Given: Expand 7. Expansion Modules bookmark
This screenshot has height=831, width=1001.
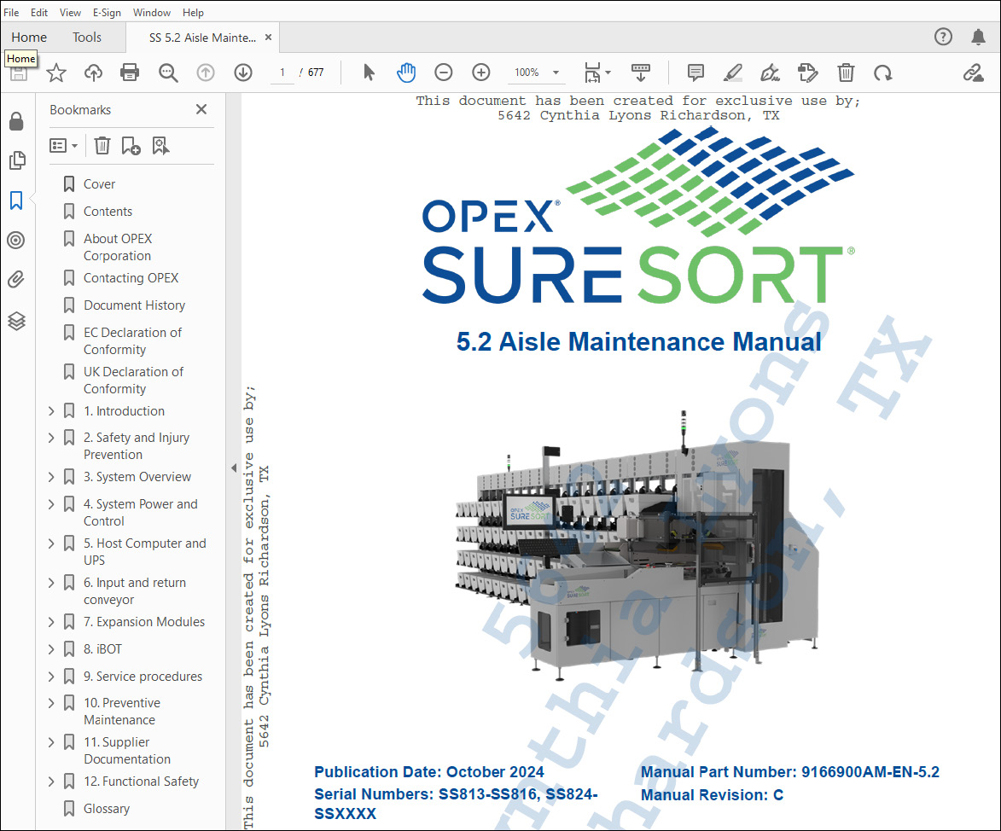Looking at the screenshot, I should (x=52, y=622).
